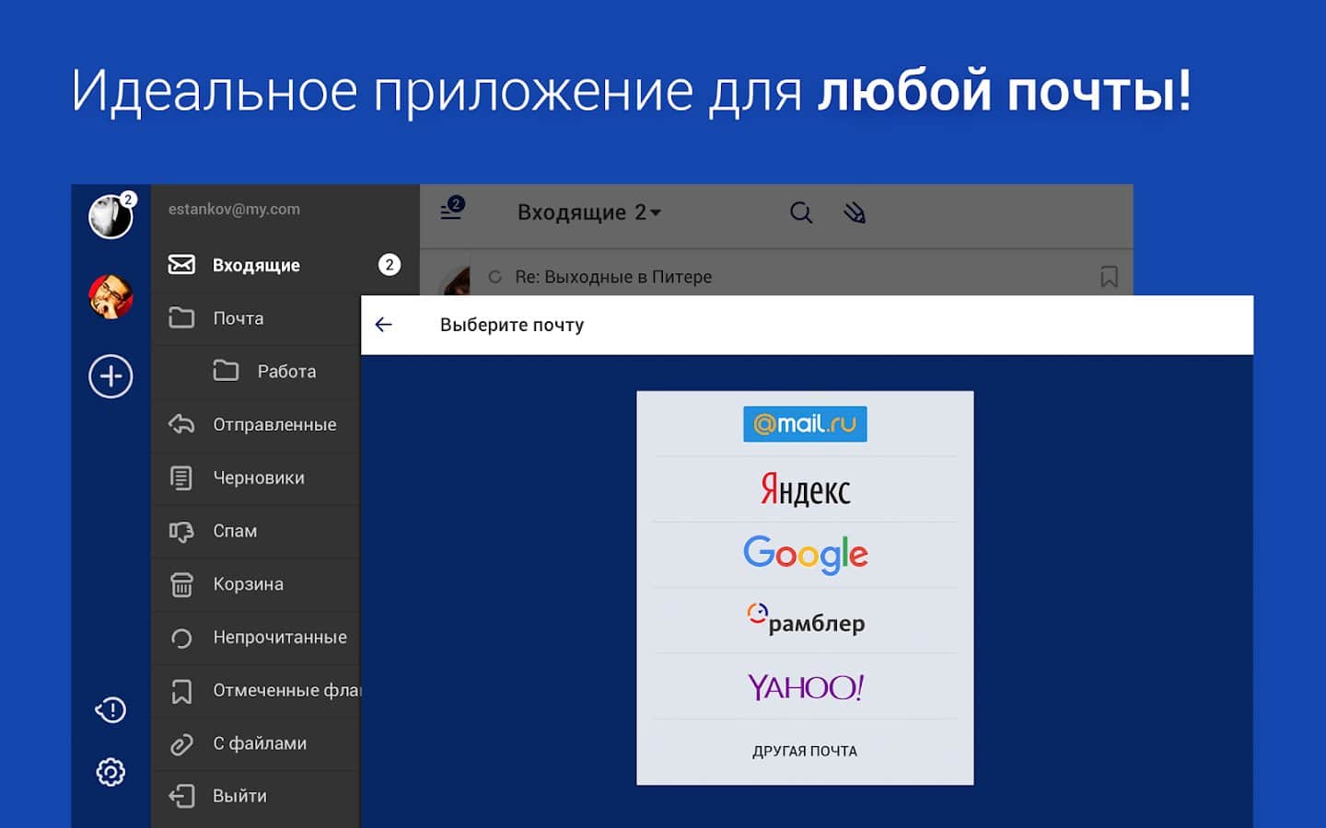Switch to the second account avatar
The image size is (1326, 828).
point(110,296)
